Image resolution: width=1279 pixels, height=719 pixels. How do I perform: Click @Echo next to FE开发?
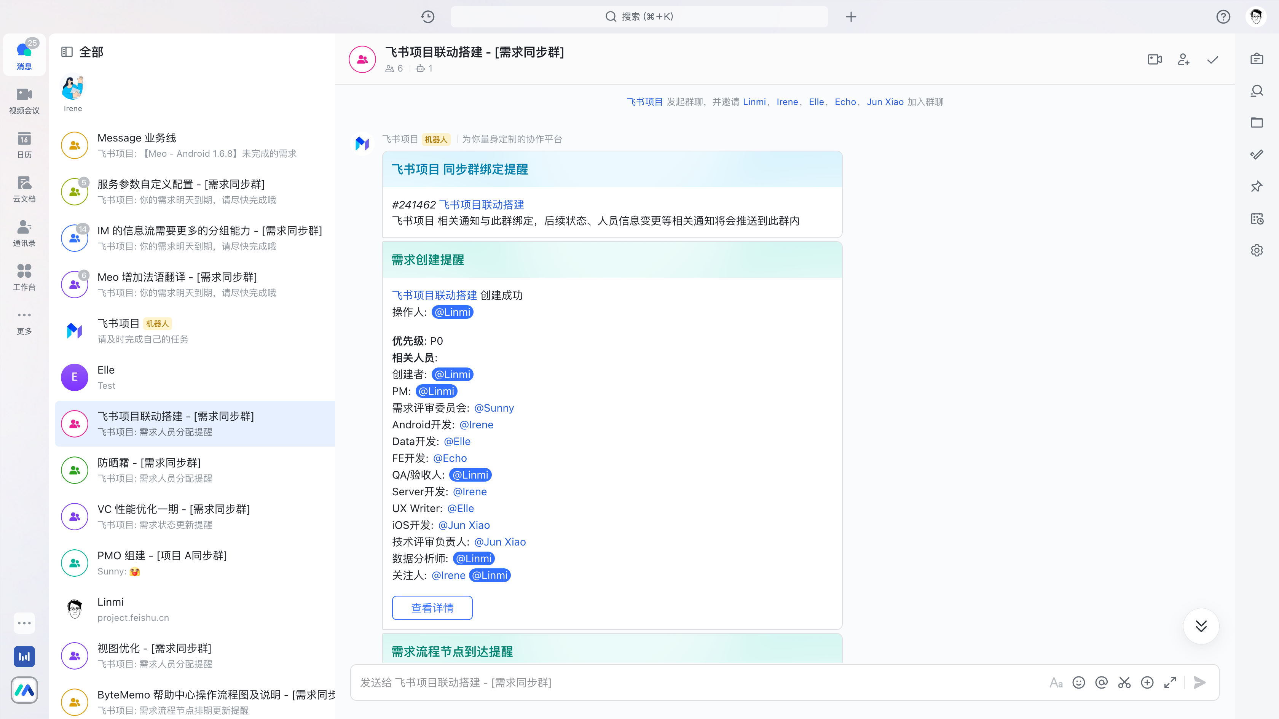pyautogui.click(x=450, y=458)
